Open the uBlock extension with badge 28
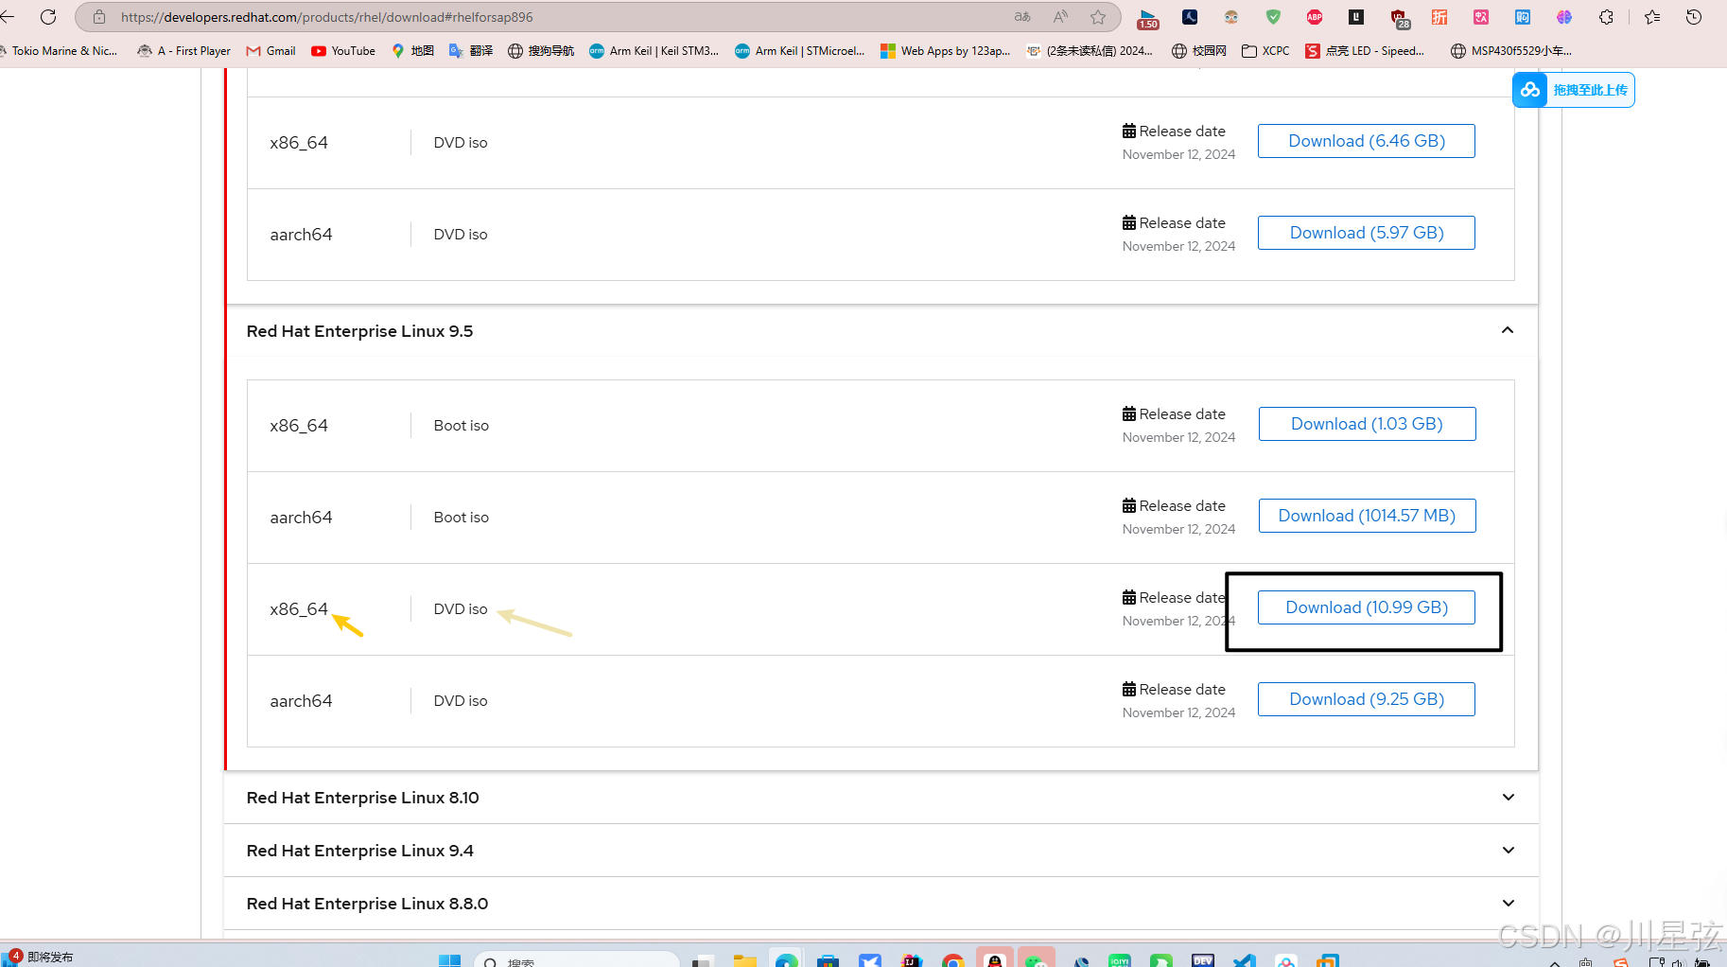Image resolution: width=1727 pixels, height=967 pixels. pyautogui.click(x=1400, y=18)
